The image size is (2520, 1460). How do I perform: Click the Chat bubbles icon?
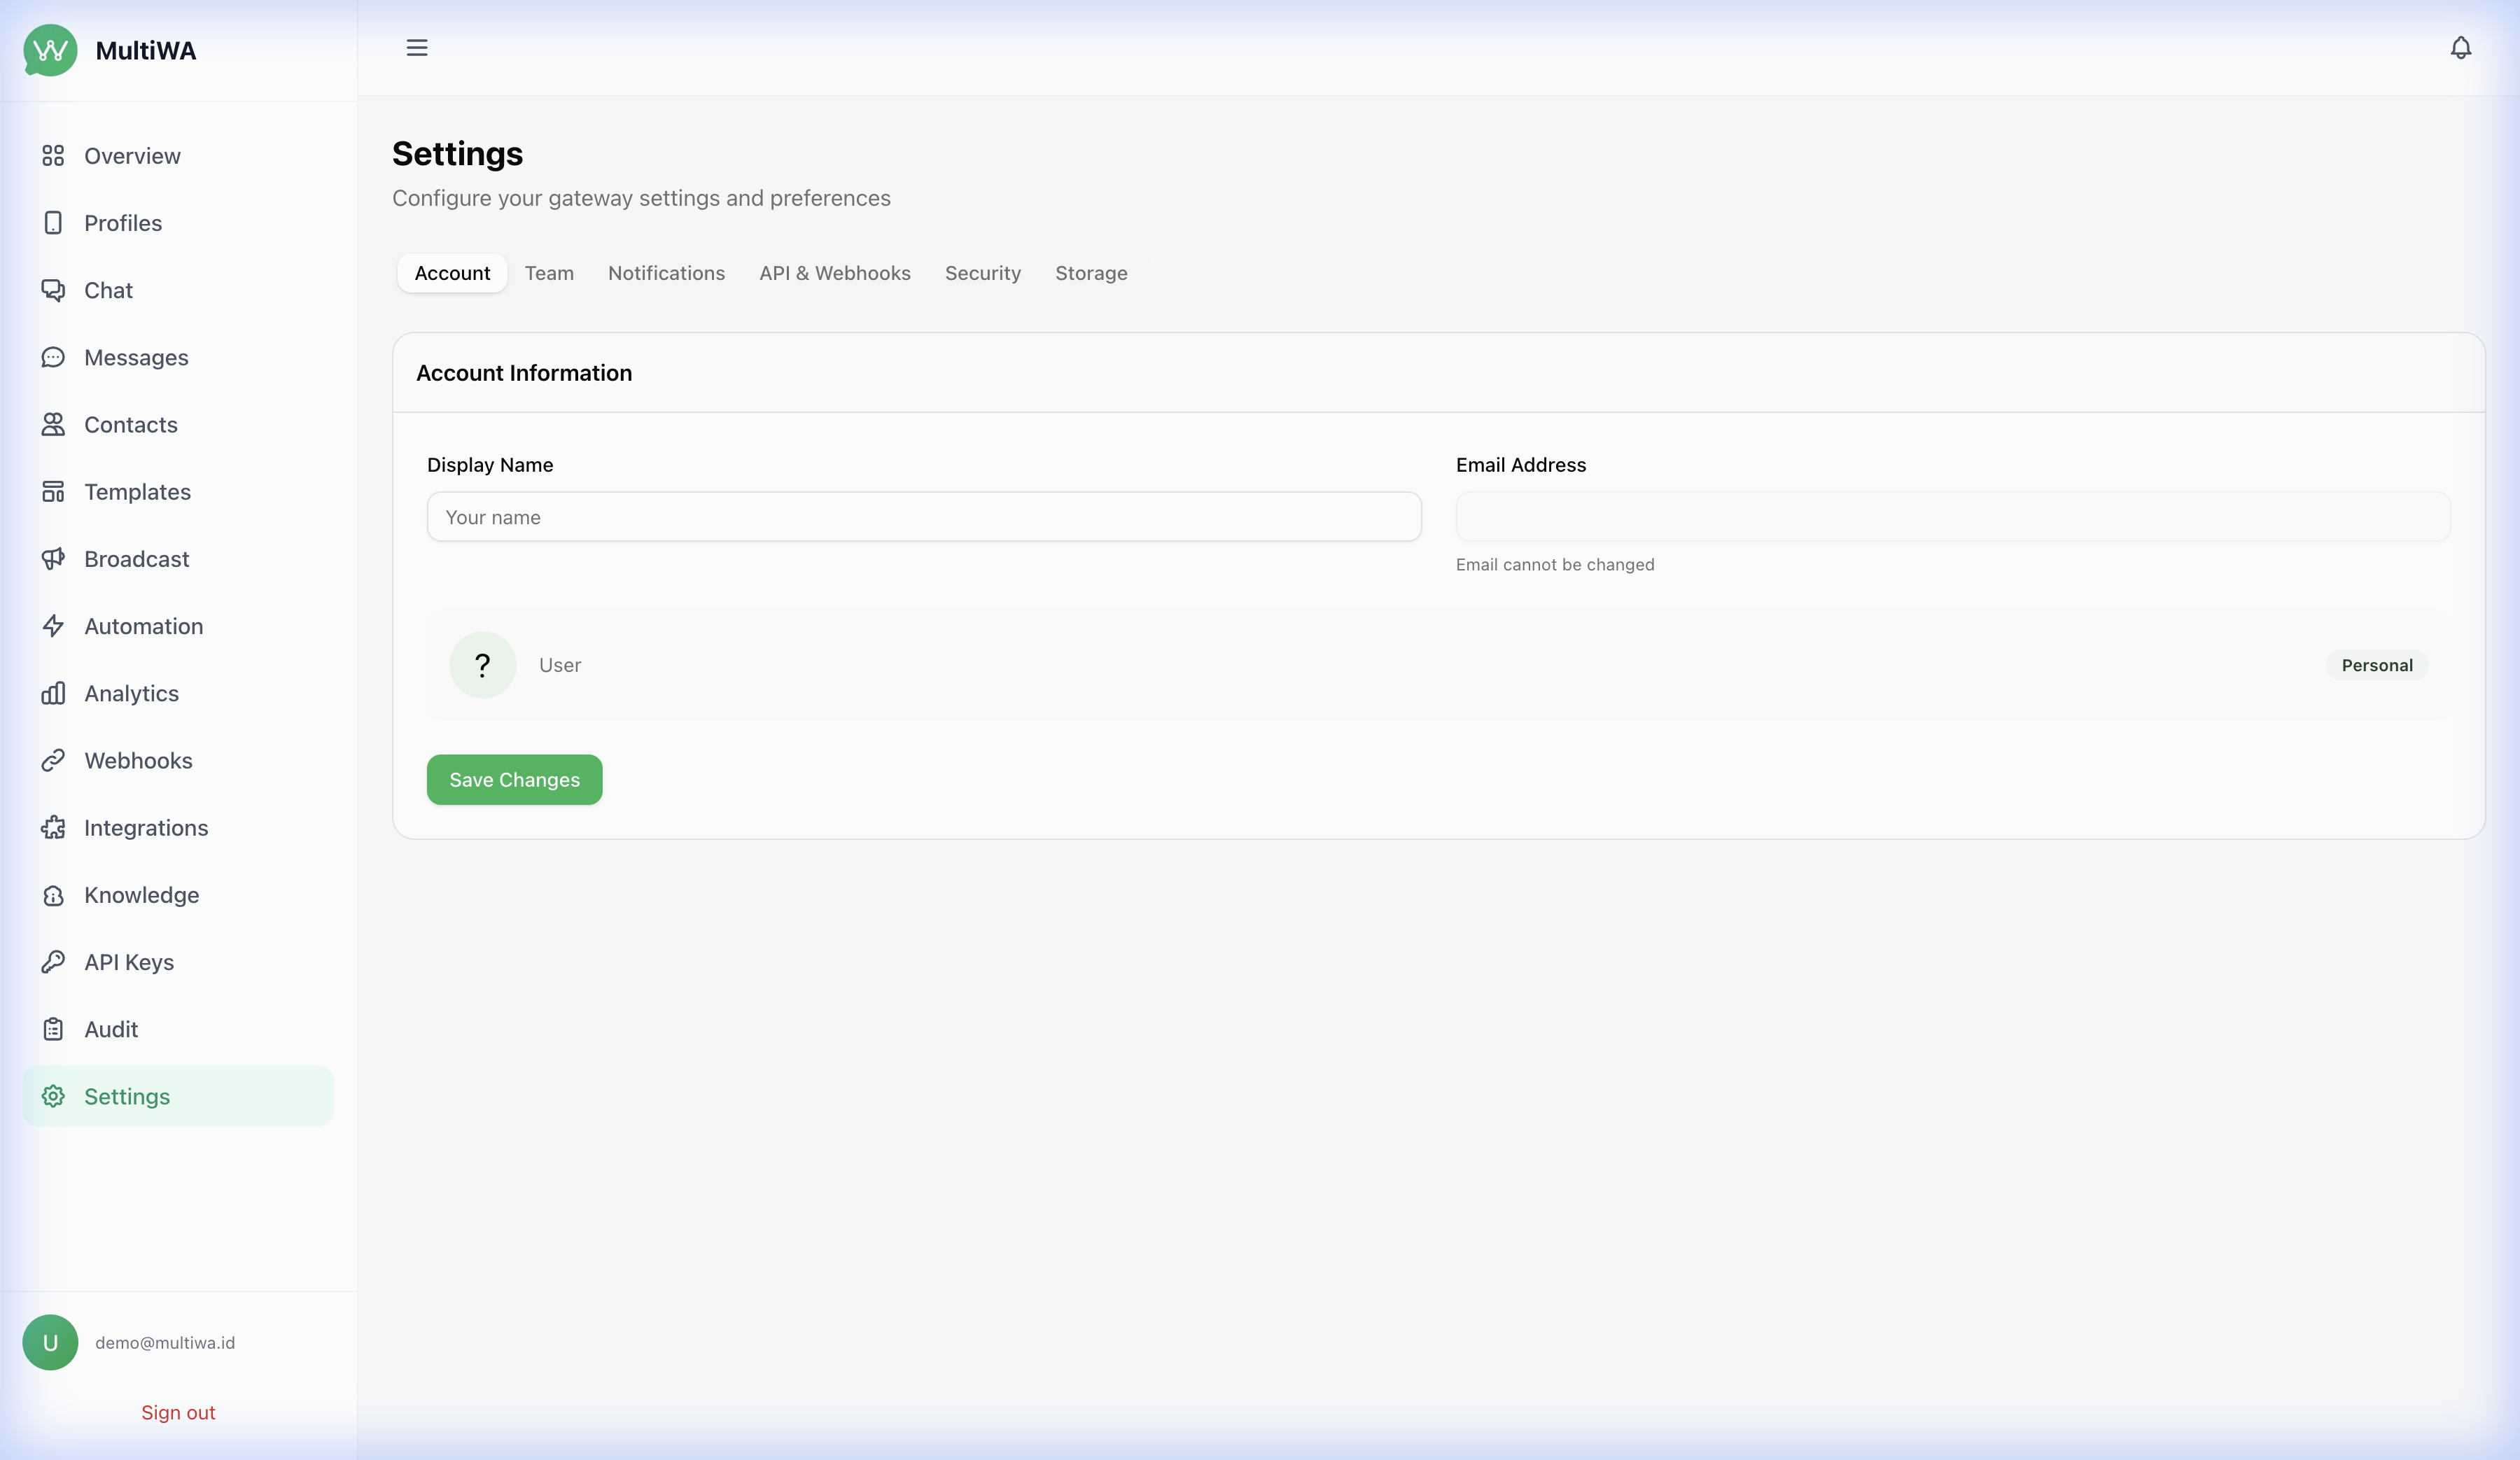[x=53, y=290]
